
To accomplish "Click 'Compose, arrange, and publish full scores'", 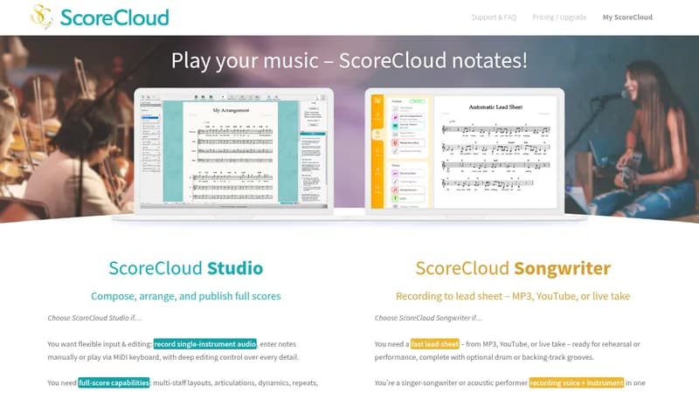I will 186,296.
